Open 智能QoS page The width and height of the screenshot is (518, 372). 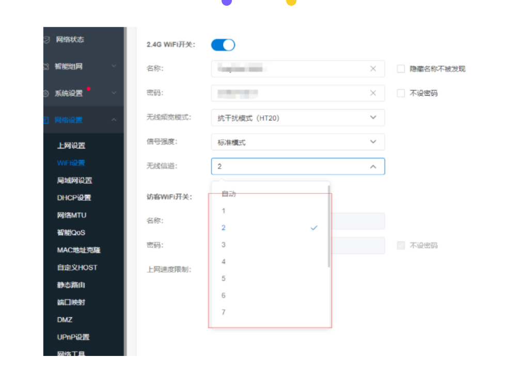[71, 232]
